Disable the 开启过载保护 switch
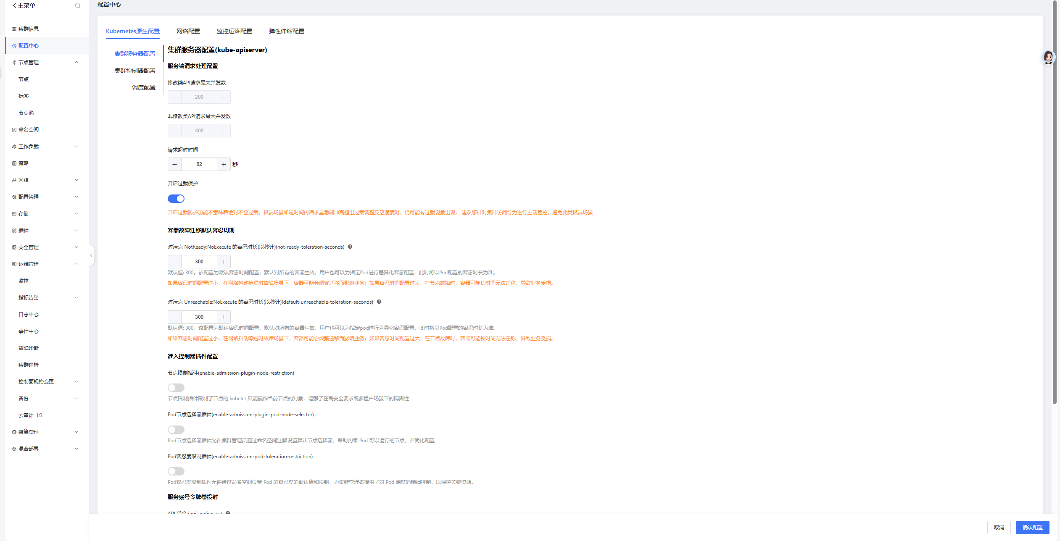The width and height of the screenshot is (1060, 541). (176, 199)
